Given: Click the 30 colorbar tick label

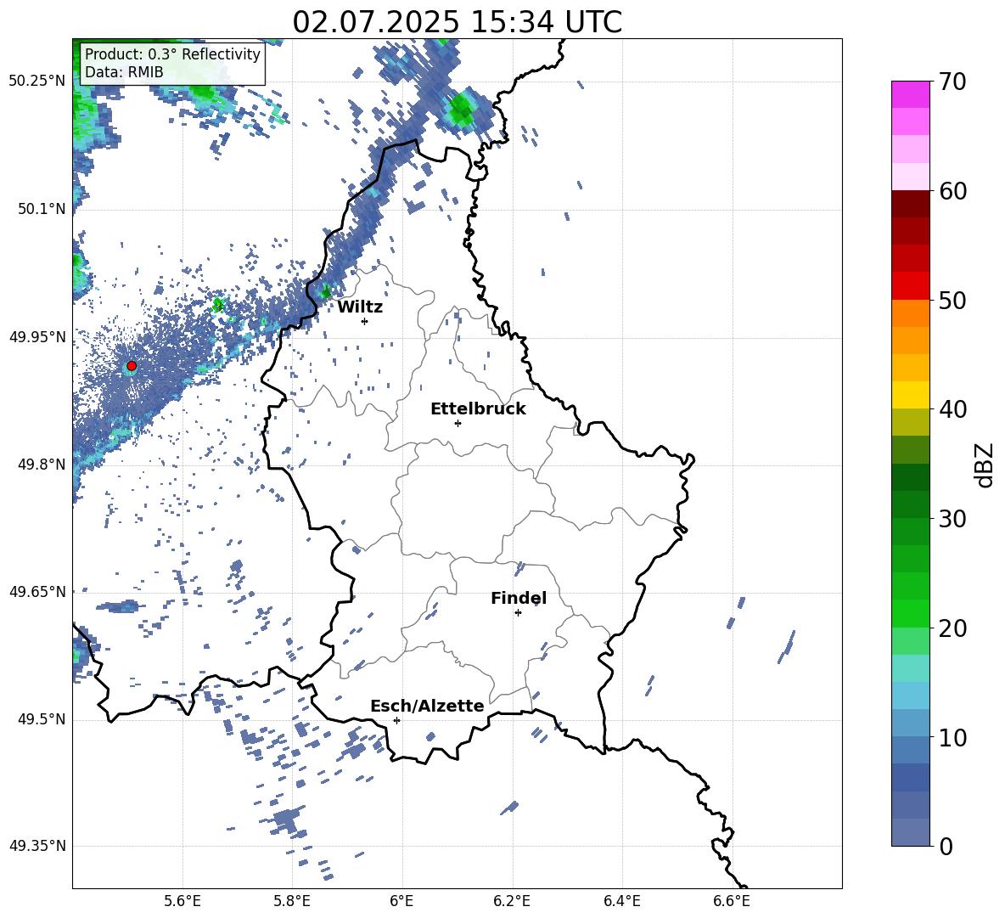Looking at the screenshot, I should 952,519.
